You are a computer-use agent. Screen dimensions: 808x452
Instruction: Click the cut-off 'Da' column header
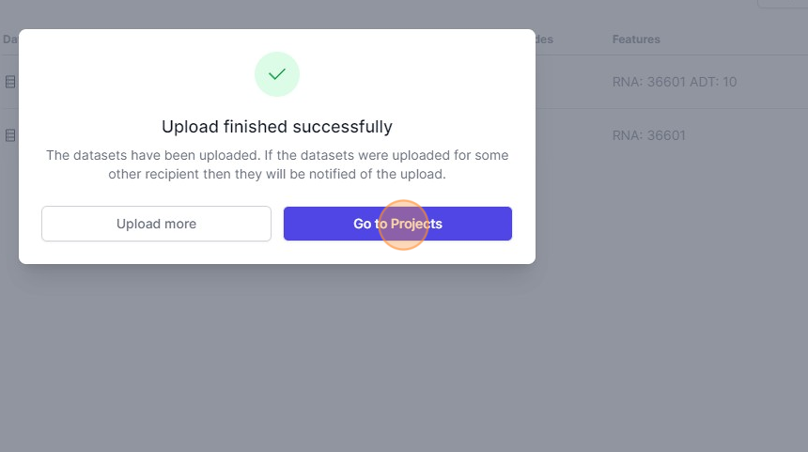click(x=9, y=39)
